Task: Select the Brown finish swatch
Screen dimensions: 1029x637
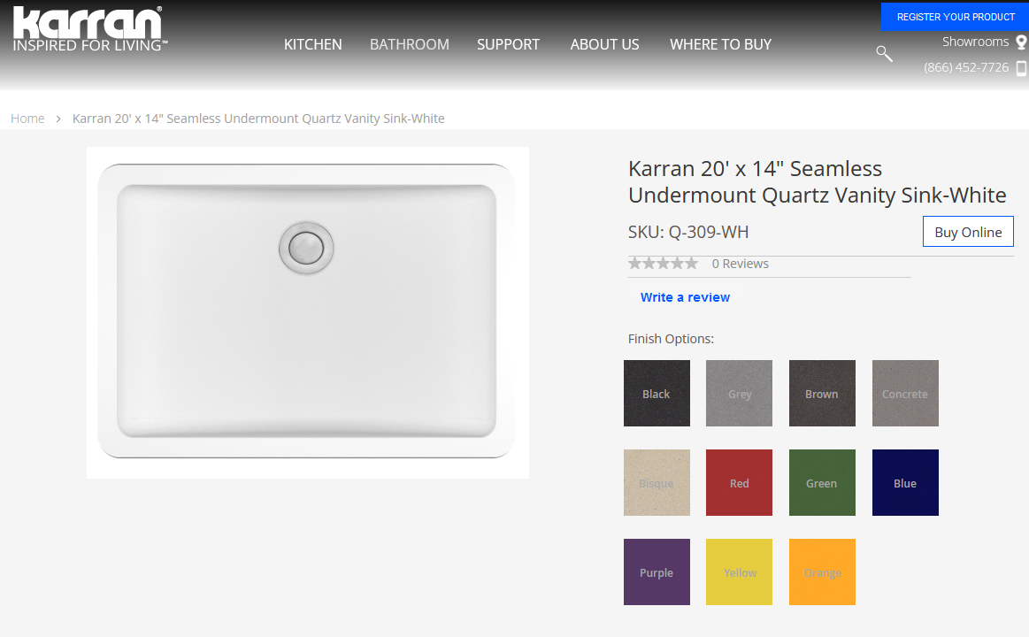Action: 822,393
